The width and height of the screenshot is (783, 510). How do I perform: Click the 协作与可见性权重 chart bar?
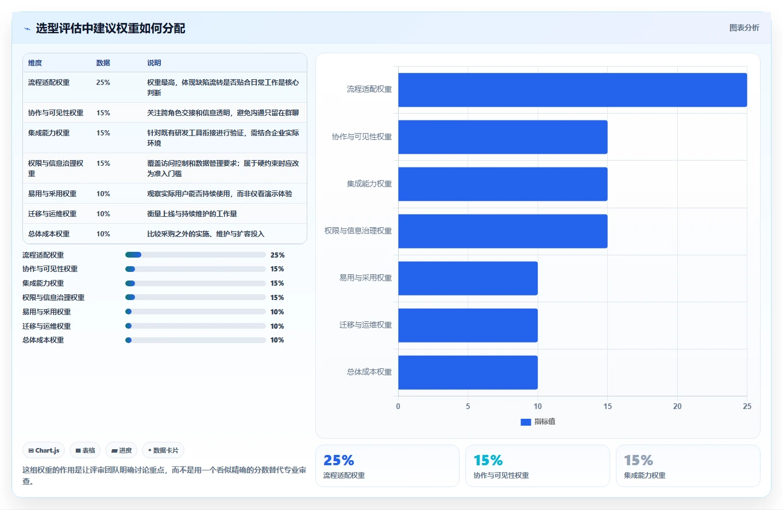(x=503, y=137)
